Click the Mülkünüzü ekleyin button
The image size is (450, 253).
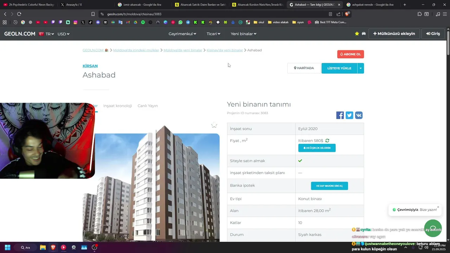[394, 34]
